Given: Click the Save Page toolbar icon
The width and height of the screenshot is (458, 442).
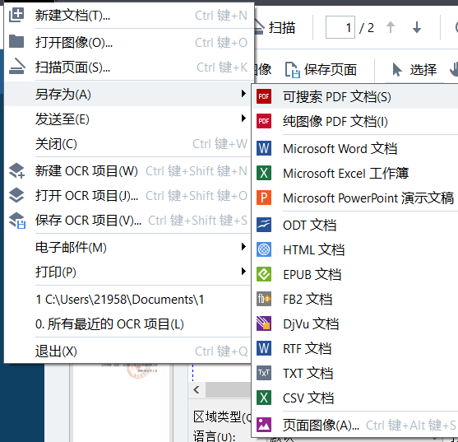Looking at the screenshot, I should pyautogui.click(x=293, y=70).
